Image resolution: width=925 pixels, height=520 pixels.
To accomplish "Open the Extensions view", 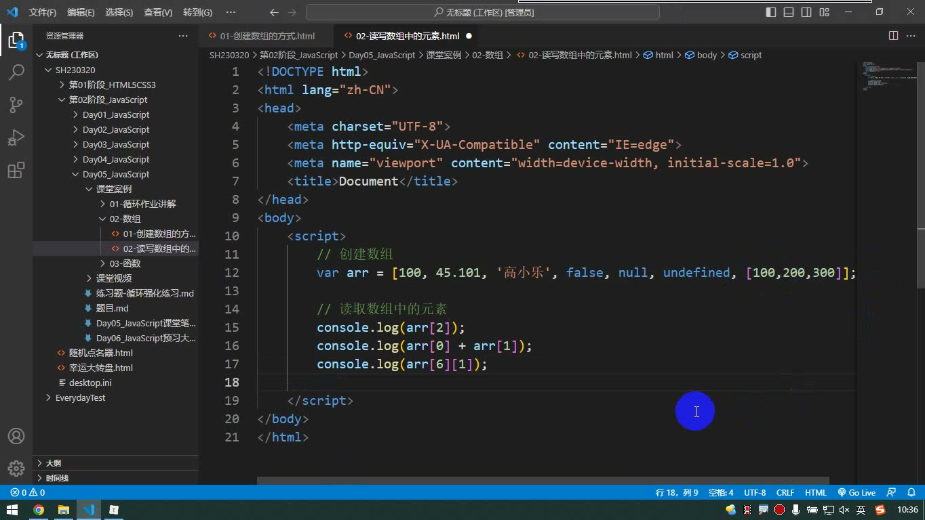I will [x=16, y=170].
